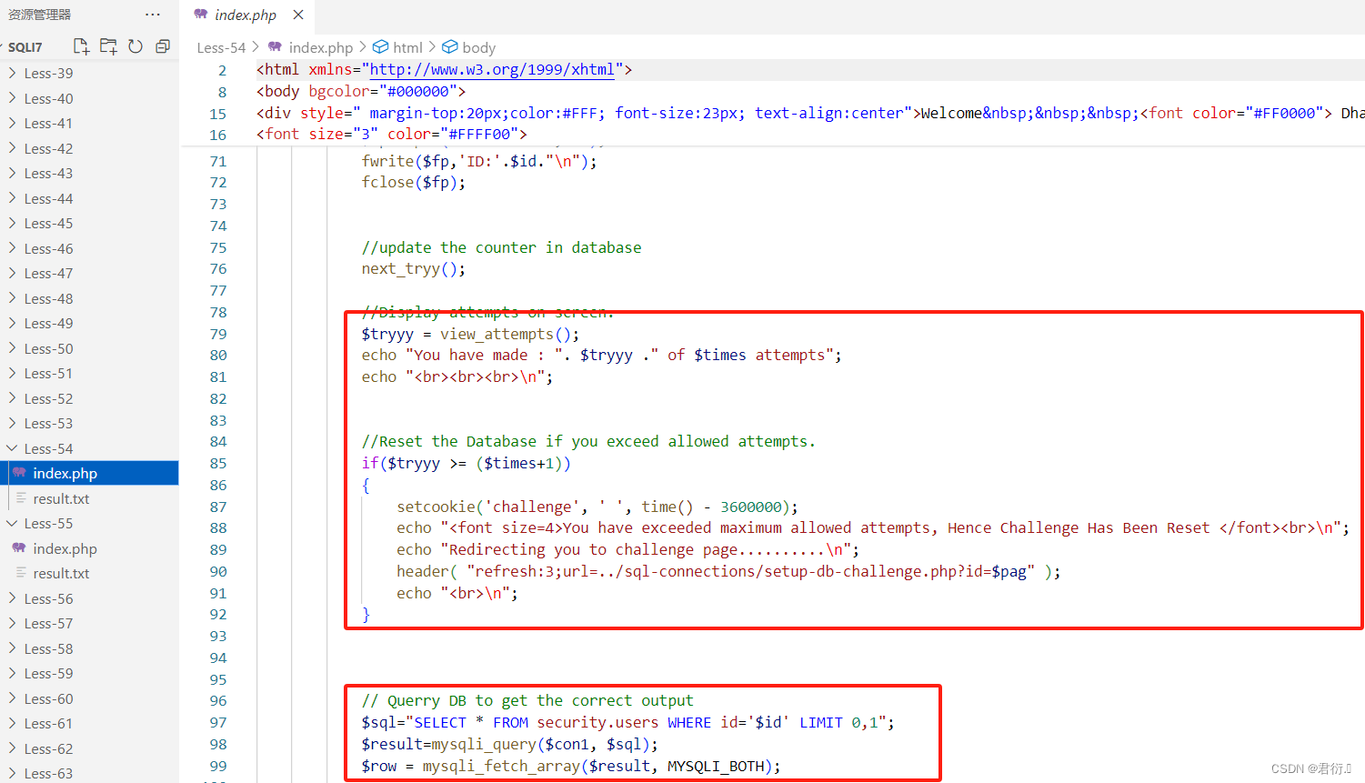Open the explorer more actions ellipsis menu
Viewport: 1365px width, 783px height.
tap(153, 15)
